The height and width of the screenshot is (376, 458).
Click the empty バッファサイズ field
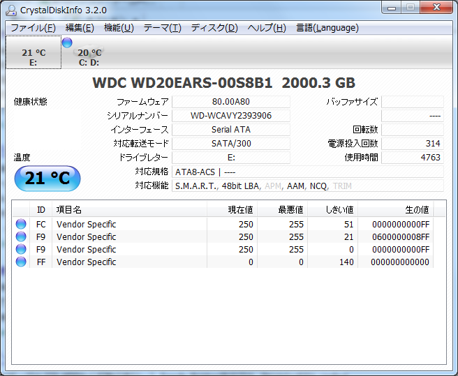413,102
